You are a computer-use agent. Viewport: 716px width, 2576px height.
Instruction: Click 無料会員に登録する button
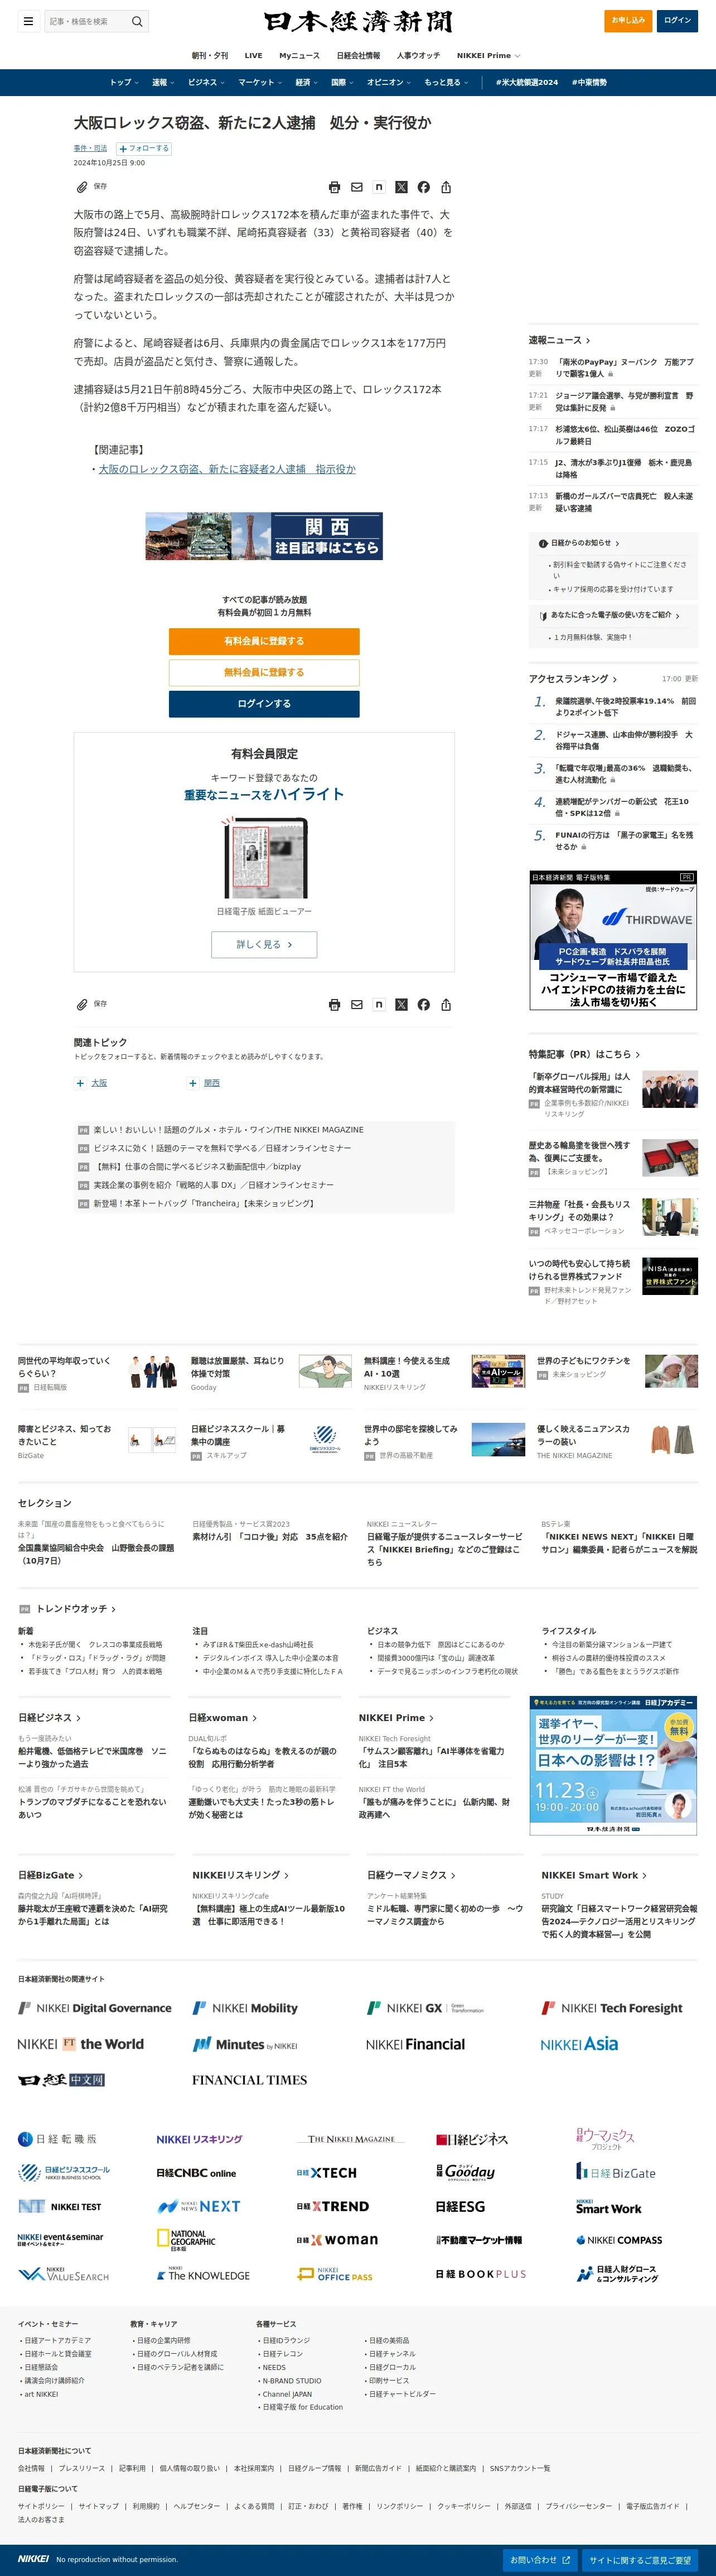click(264, 672)
